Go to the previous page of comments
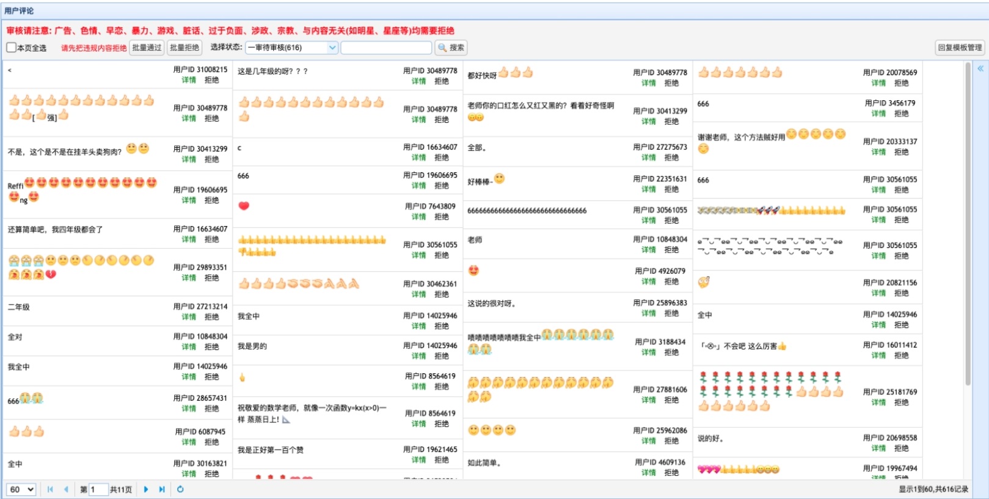989x499 pixels. 66,489
